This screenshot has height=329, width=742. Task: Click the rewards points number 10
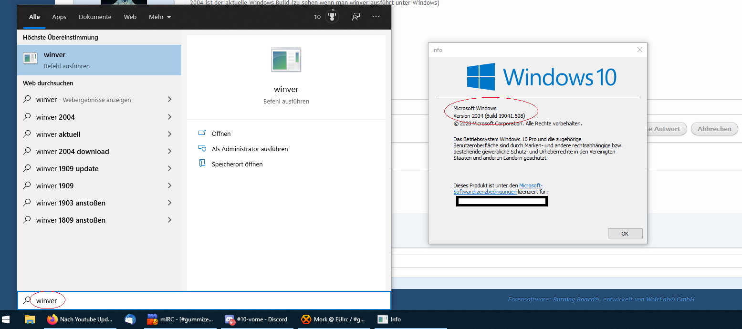[x=317, y=17]
